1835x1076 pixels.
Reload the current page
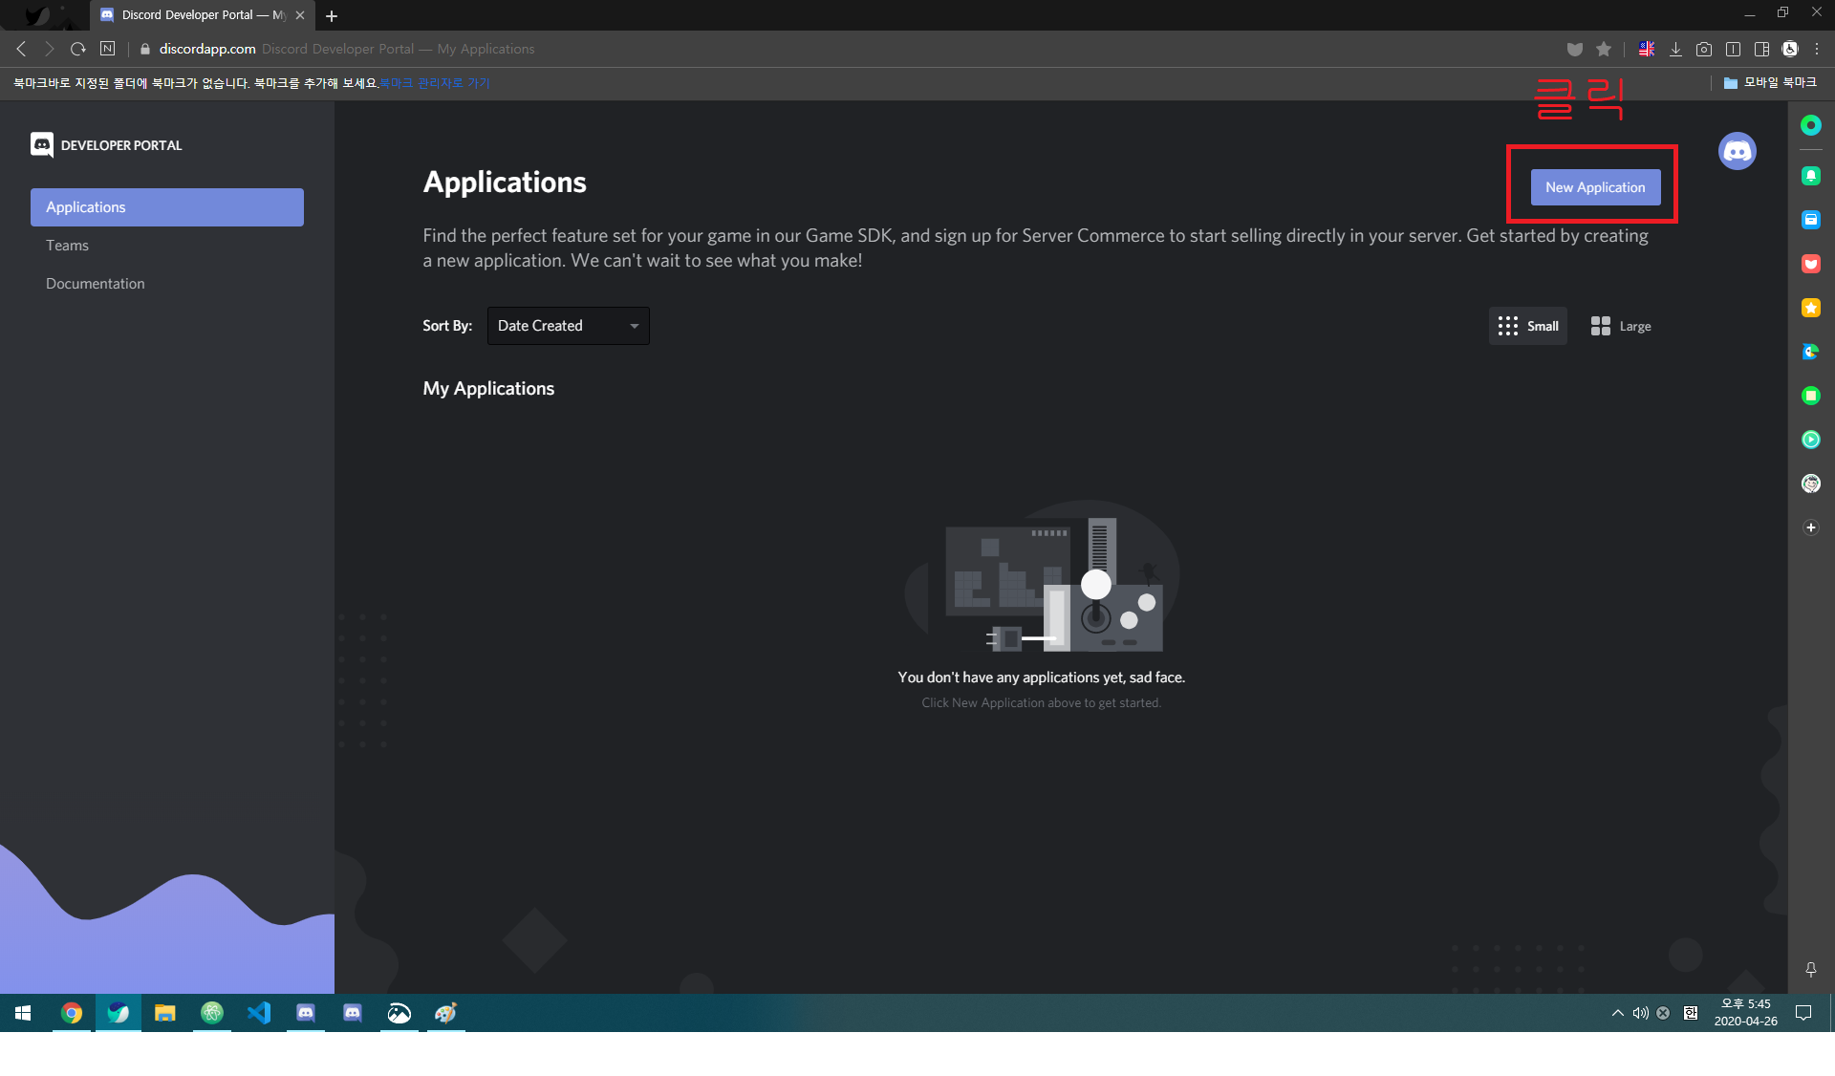coord(78,49)
